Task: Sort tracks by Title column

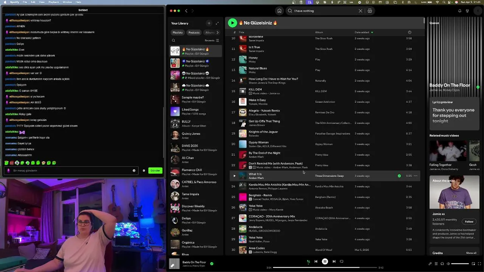Action: tap(242, 32)
